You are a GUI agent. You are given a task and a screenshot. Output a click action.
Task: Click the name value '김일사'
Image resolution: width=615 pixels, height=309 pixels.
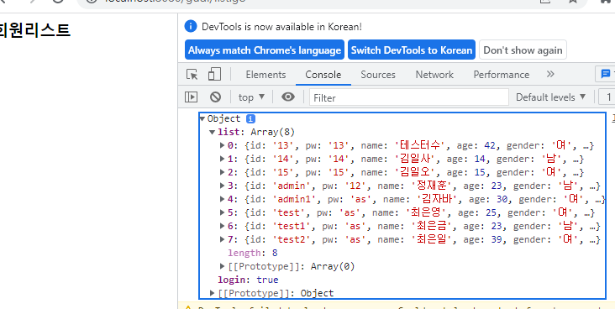[x=417, y=159]
